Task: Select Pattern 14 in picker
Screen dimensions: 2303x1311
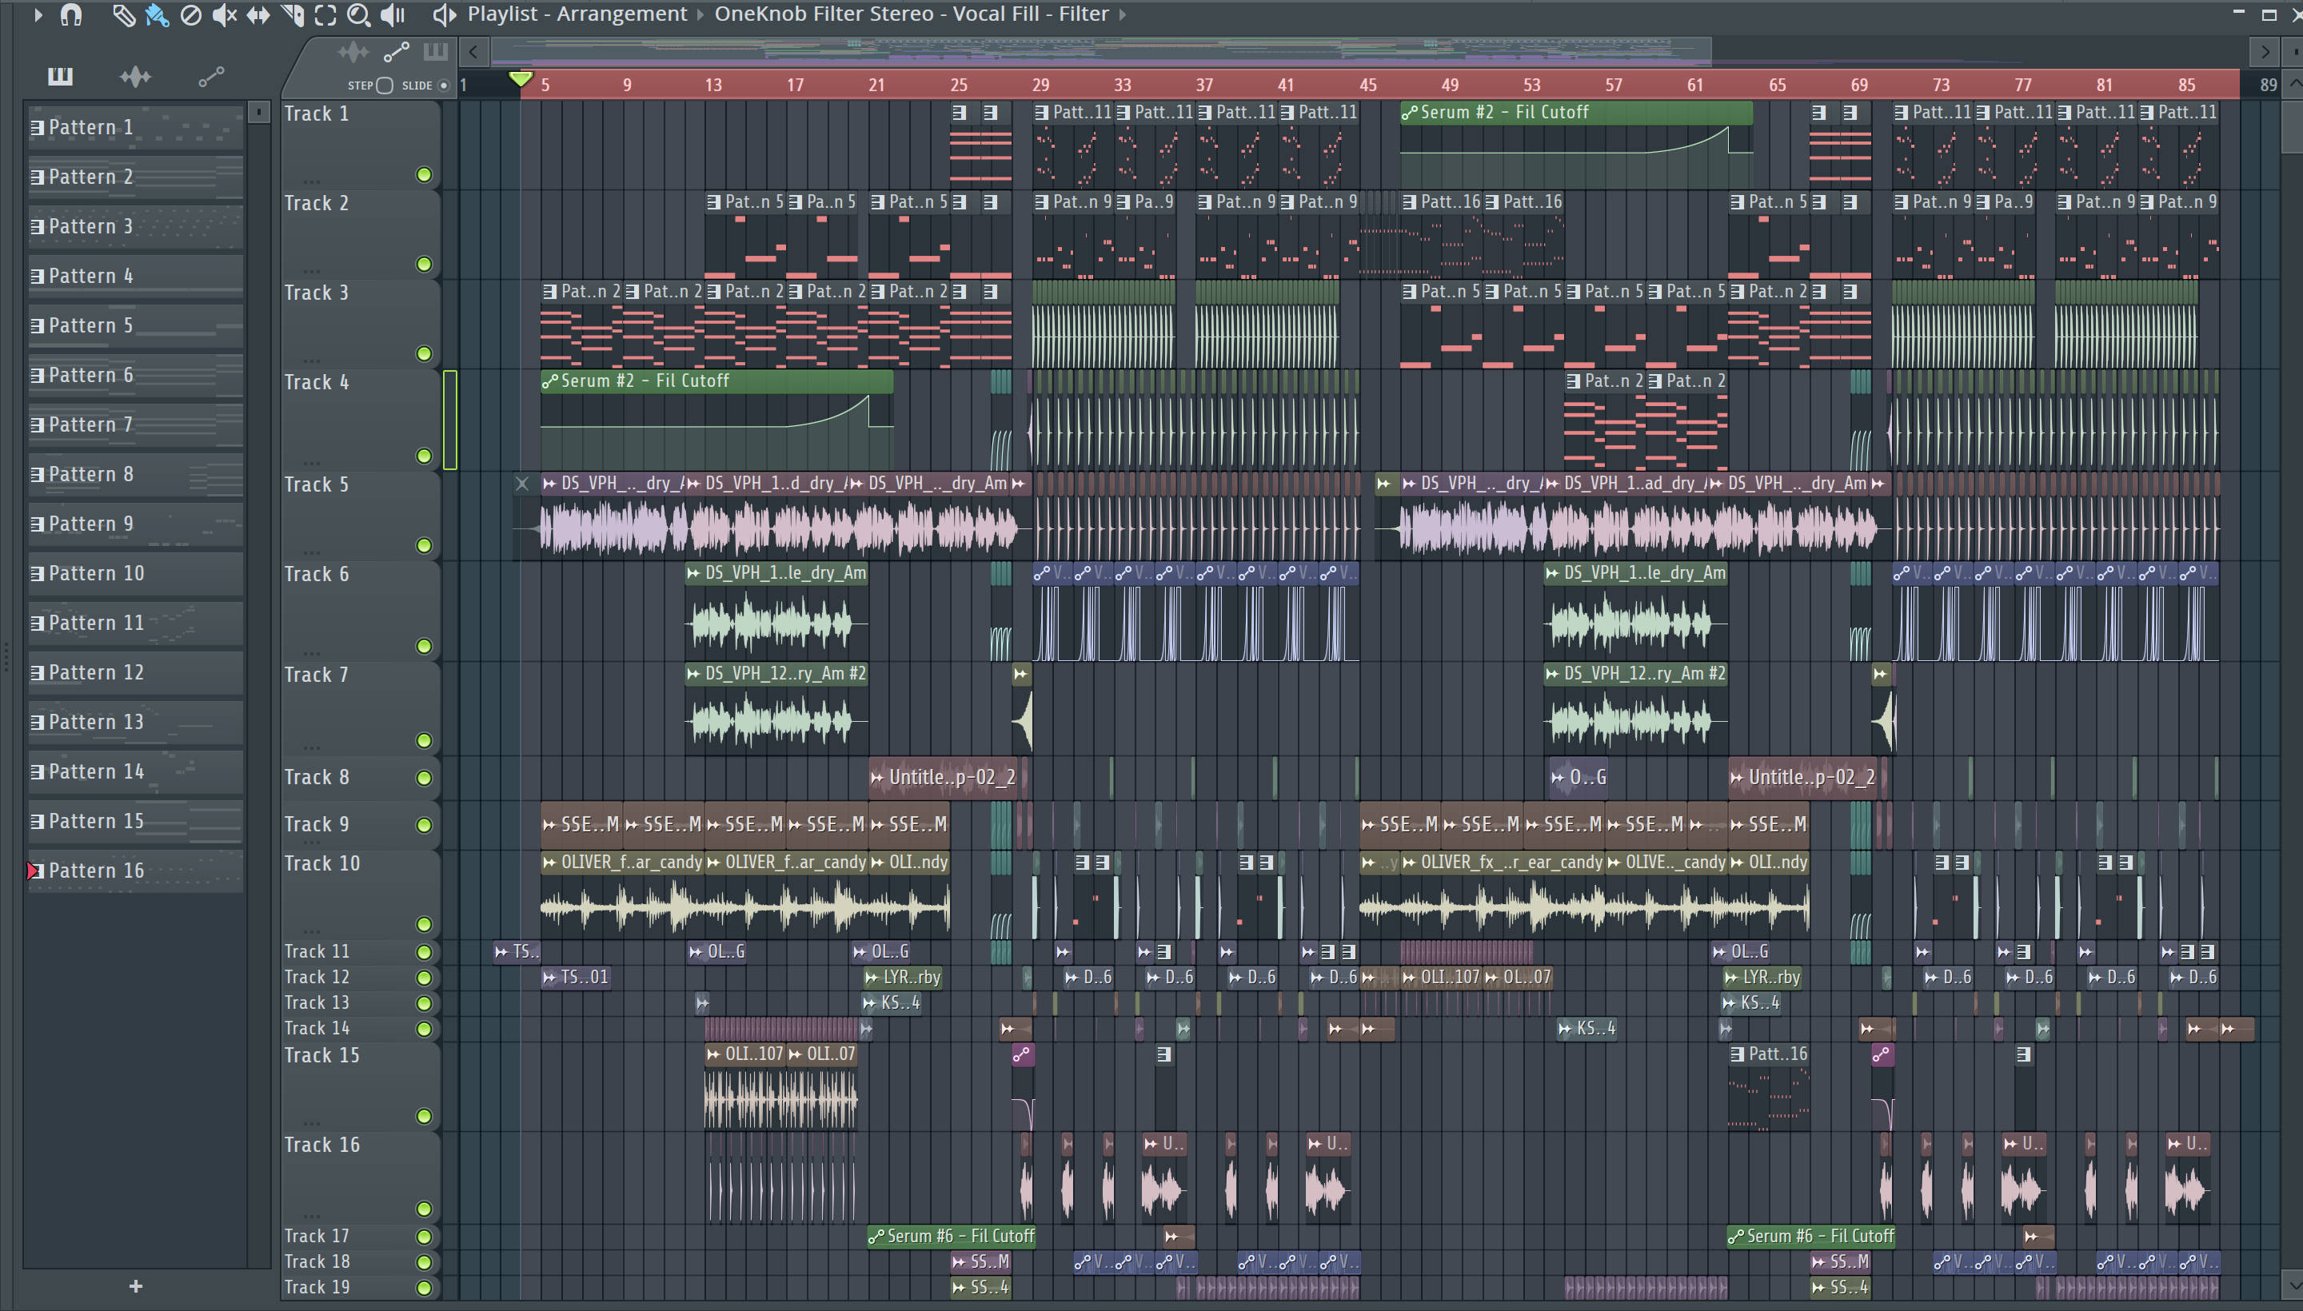Action: (135, 771)
